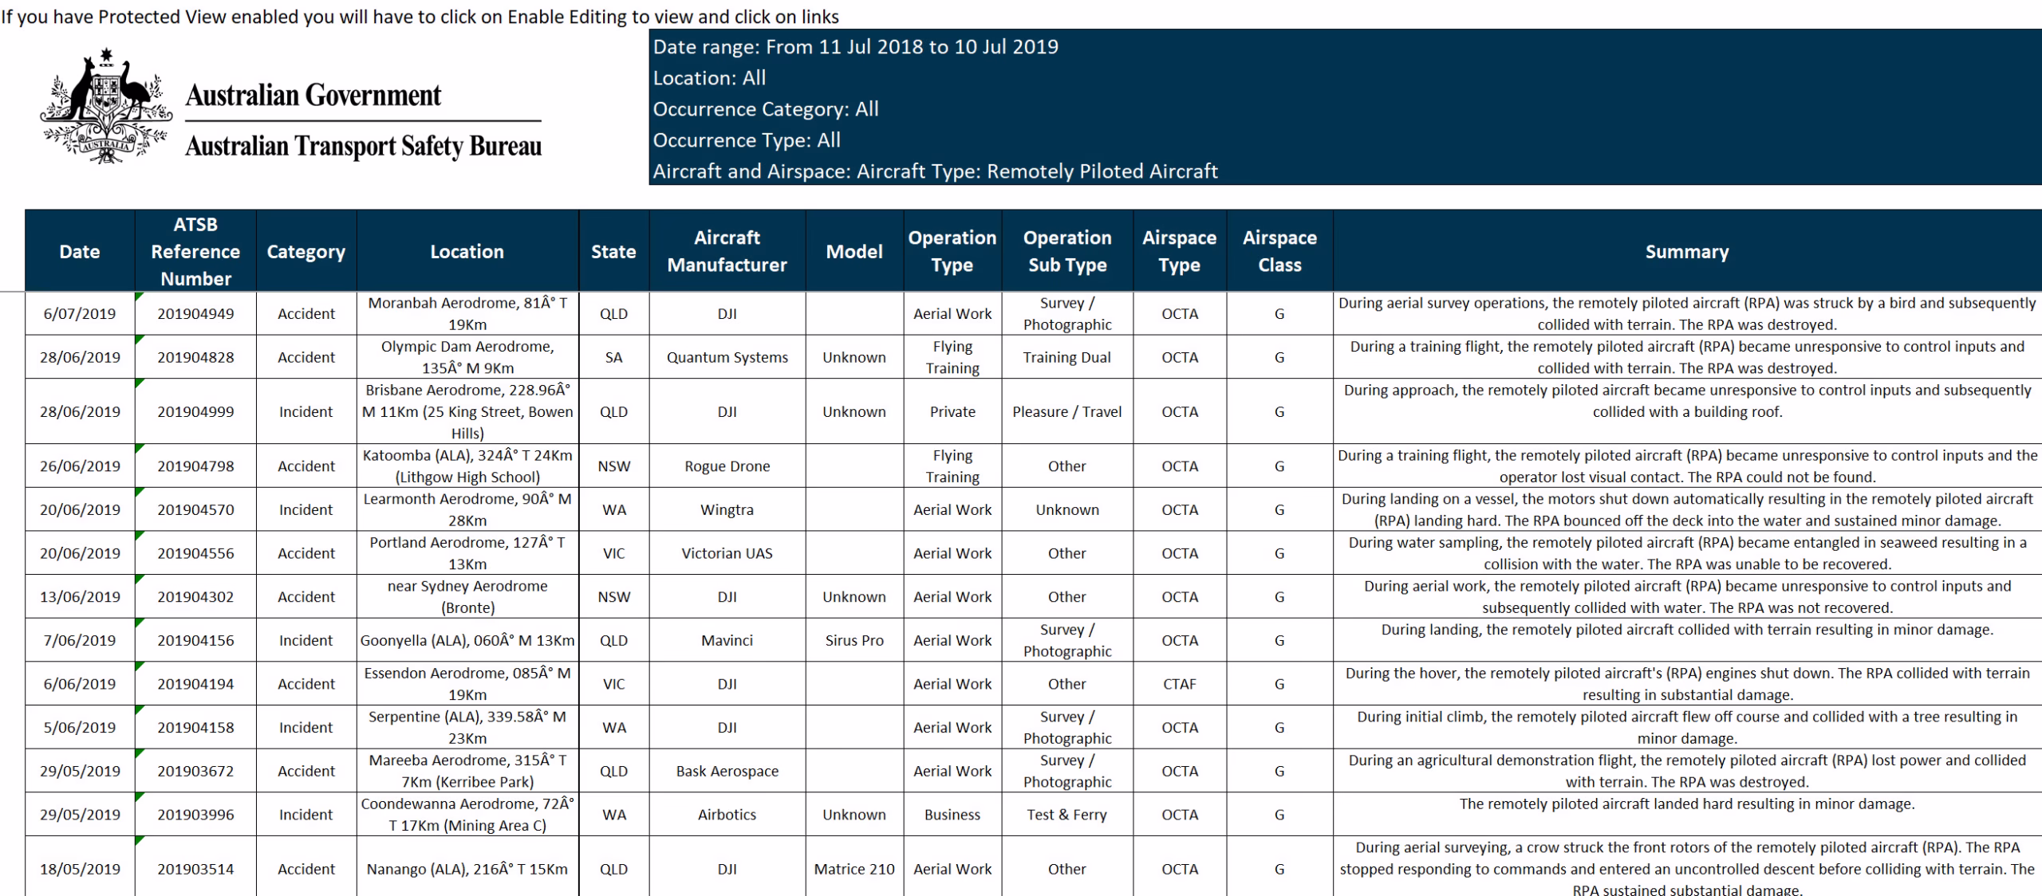Select the Test & Ferry sub type cell

point(1067,815)
